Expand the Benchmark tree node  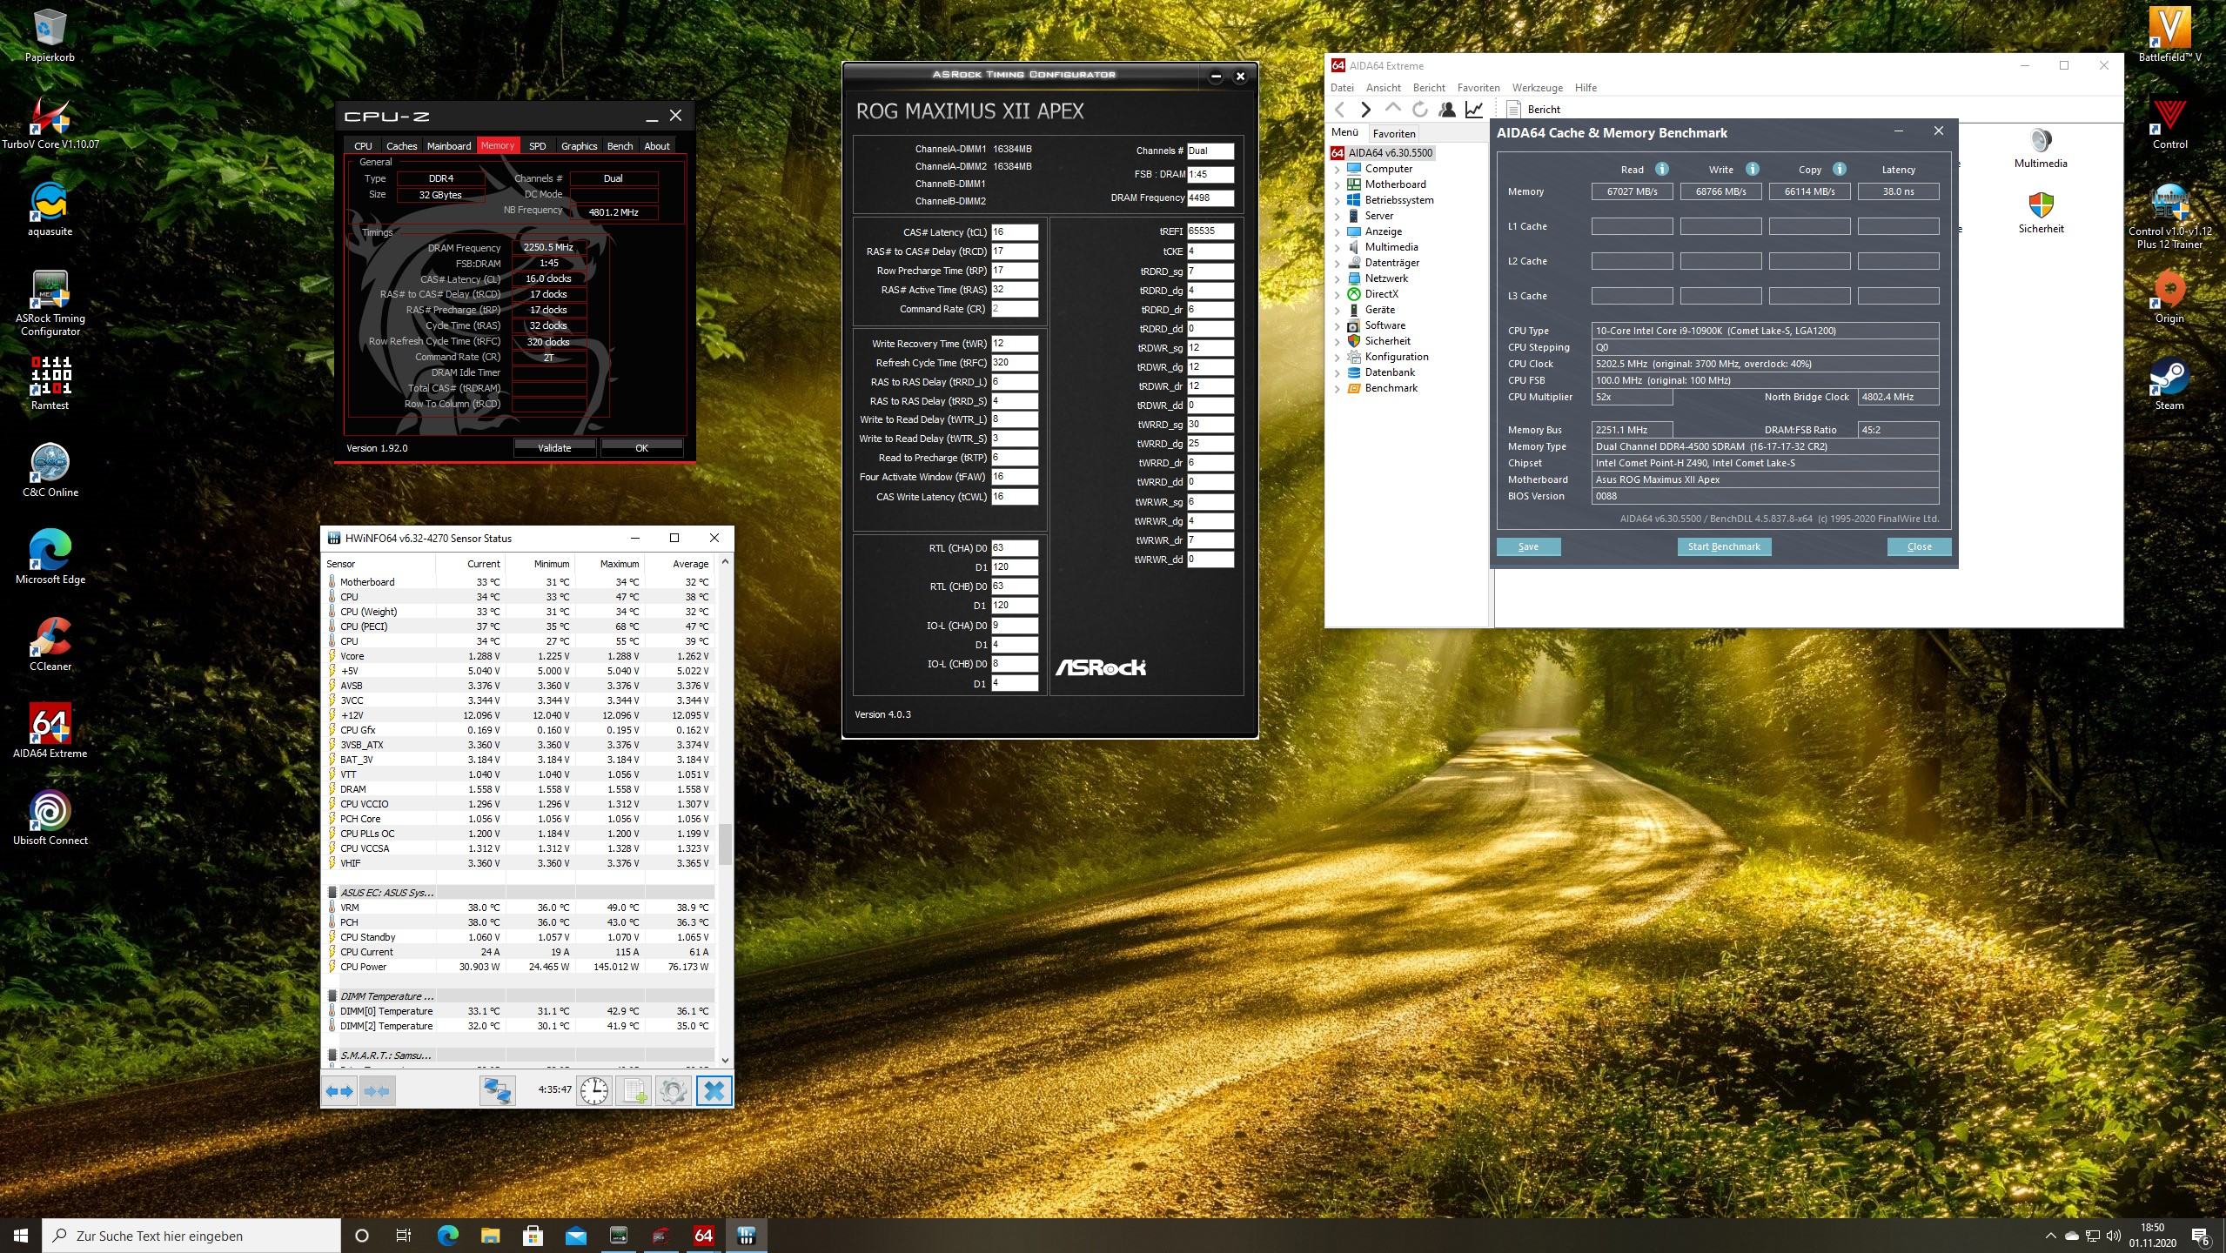click(x=1338, y=389)
